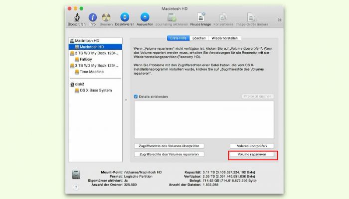Open help with the question mark button
The image size is (349, 199).
click(x=76, y=188)
